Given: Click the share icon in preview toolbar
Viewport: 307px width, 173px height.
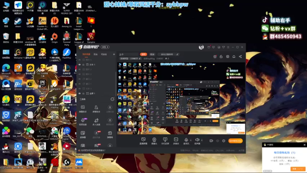Looking at the screenshot, I should (x=240, y=57).
